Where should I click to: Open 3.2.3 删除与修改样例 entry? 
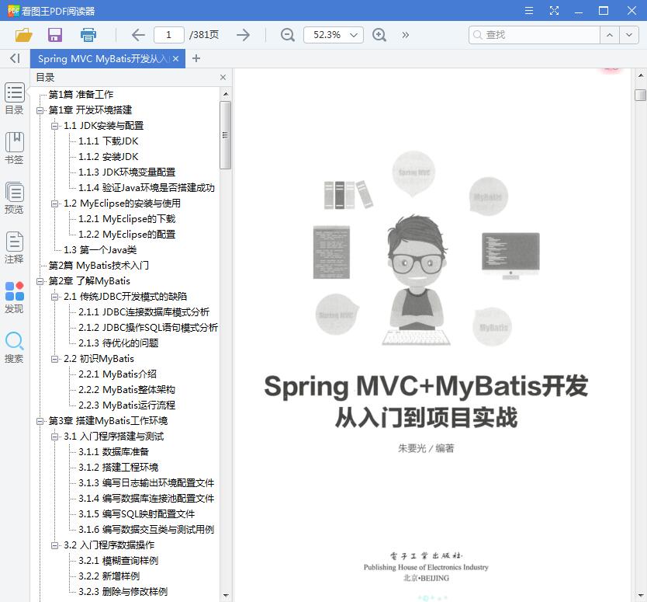point(123,592)
